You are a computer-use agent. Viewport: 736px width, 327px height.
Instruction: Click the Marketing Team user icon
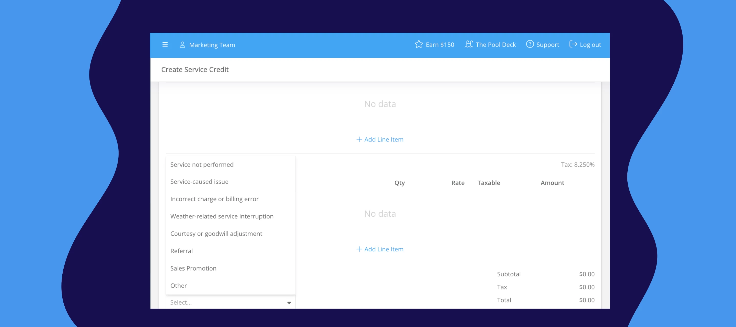pyautogui.click(x=182, y=45)
